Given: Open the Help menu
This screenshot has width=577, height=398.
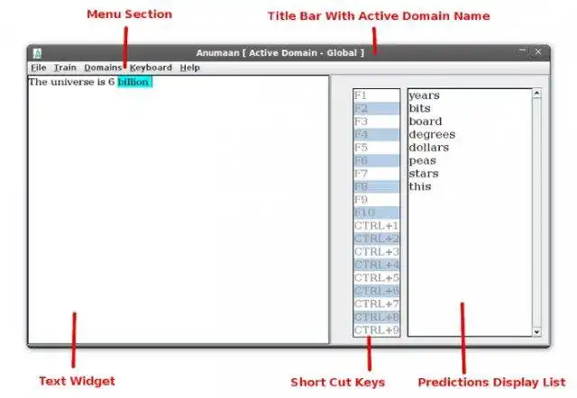Looking at the screenshot, I should pyautogui.click(x=190, y=68).
